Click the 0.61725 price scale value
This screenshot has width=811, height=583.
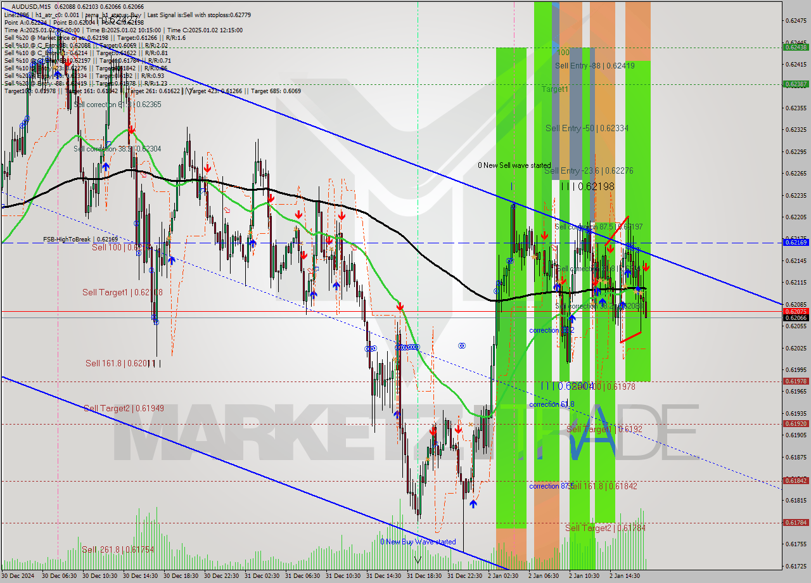coord(795,566)
